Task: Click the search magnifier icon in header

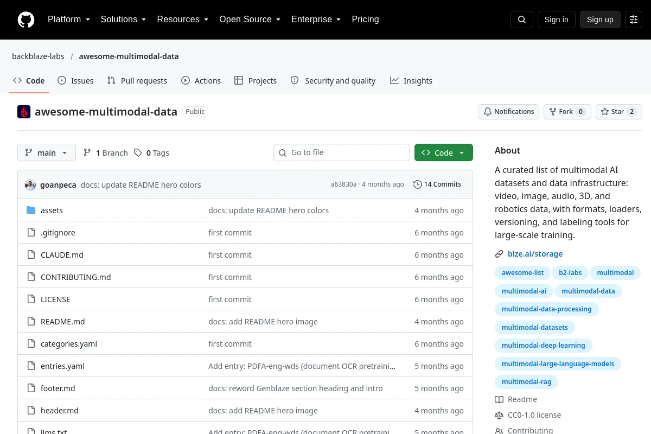Action: tap(522, 20)
